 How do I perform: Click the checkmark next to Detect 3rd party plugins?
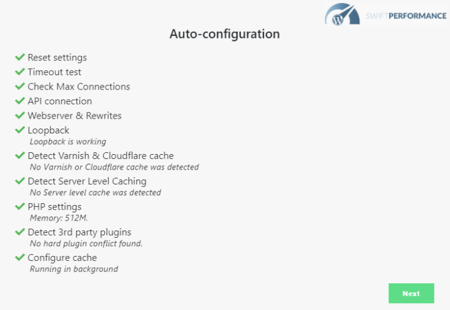pos(20,232)
